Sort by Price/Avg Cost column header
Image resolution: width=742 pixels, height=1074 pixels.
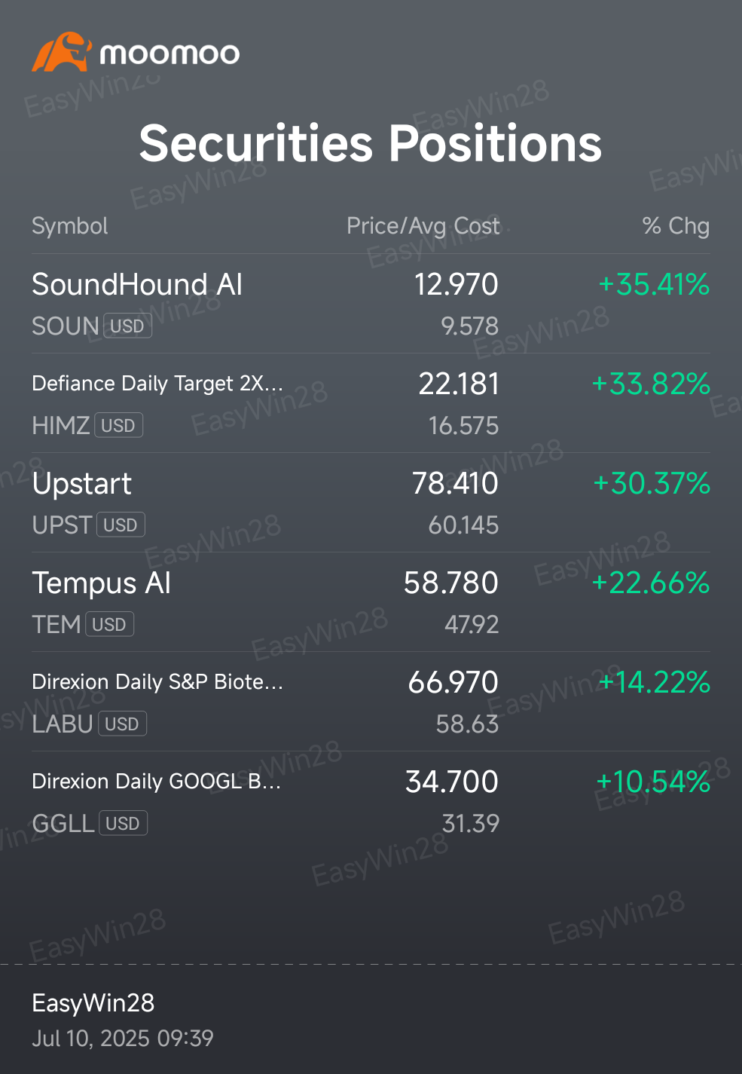[x=423, y=226]
